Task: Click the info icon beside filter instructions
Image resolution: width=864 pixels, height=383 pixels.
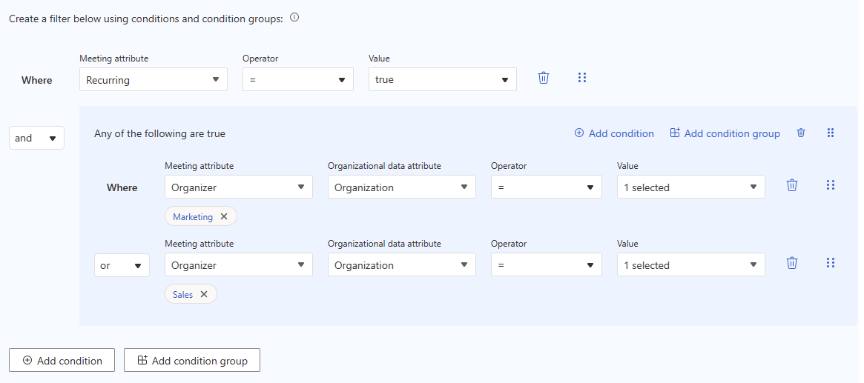Action: pos(294,18)
